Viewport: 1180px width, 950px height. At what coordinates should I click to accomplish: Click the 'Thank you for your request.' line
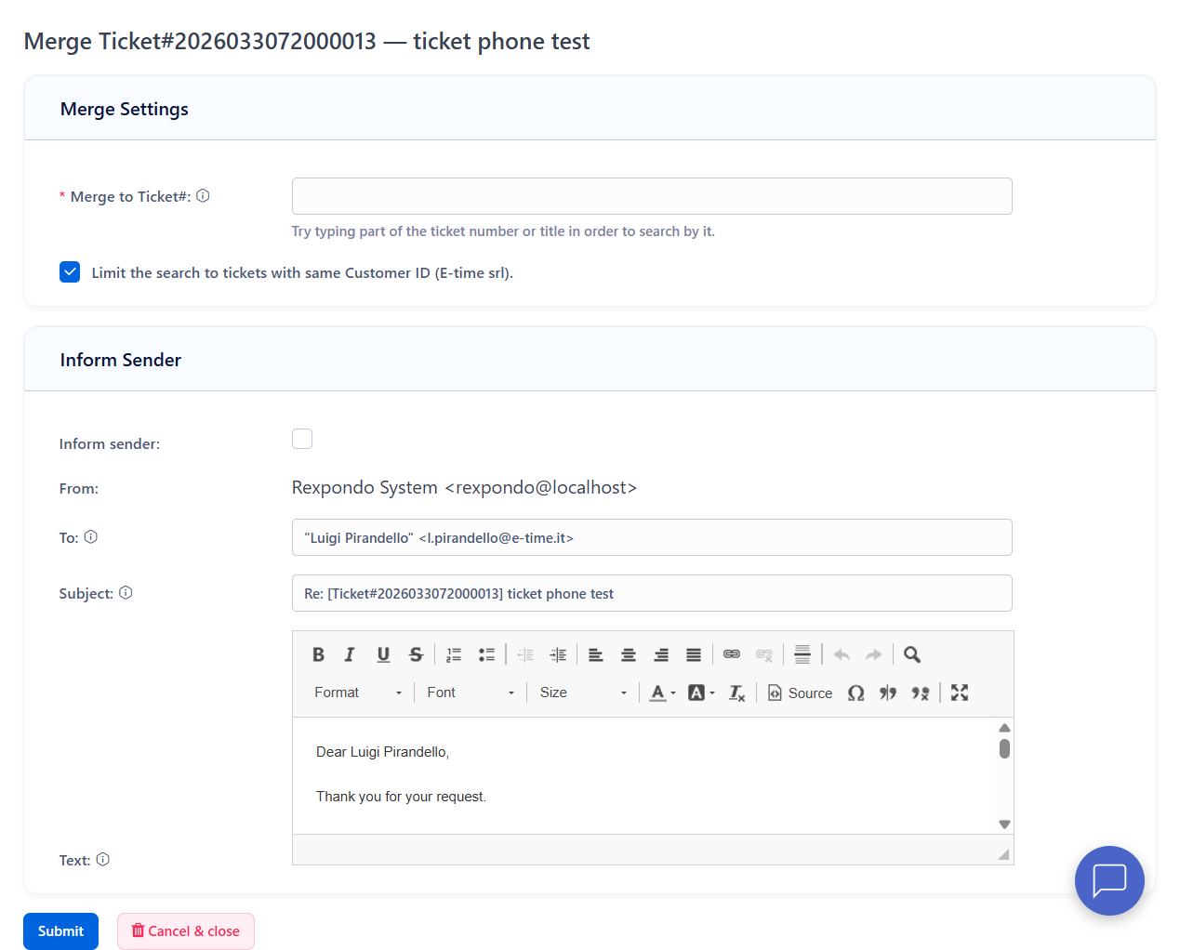pyautogui.click(x=401, y=797)
